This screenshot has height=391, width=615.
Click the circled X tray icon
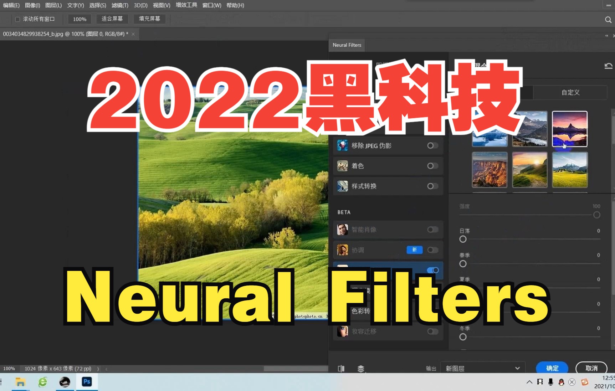572,382
